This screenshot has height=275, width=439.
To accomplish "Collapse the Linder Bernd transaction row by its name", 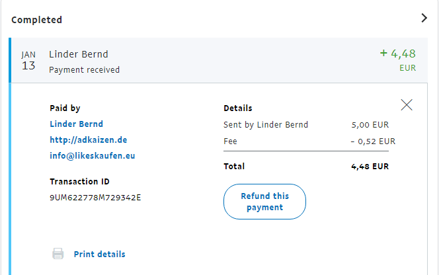I will [78, 54].
